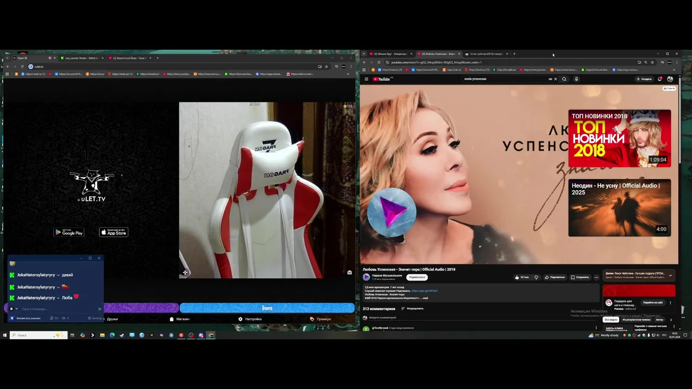Click the move icon at webcam corner
The image size is (692, 389).
click(185, 272)
